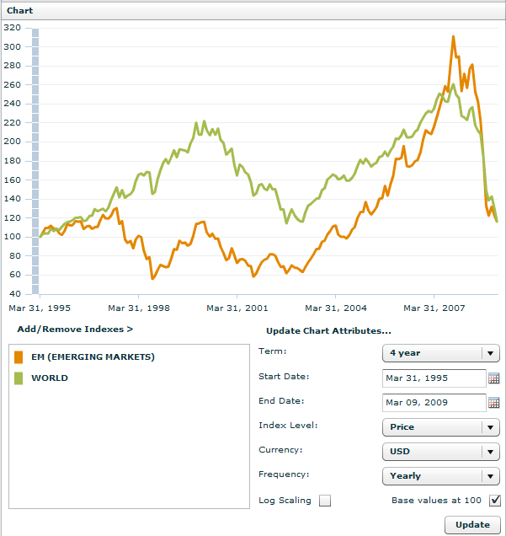Select EM (EMERGING MARKETS) in the index list
506x536 pixels.
[x=93, y=357]
